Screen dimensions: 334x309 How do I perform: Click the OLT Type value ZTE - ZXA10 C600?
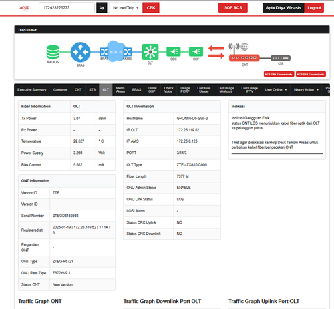pos(192,165)
